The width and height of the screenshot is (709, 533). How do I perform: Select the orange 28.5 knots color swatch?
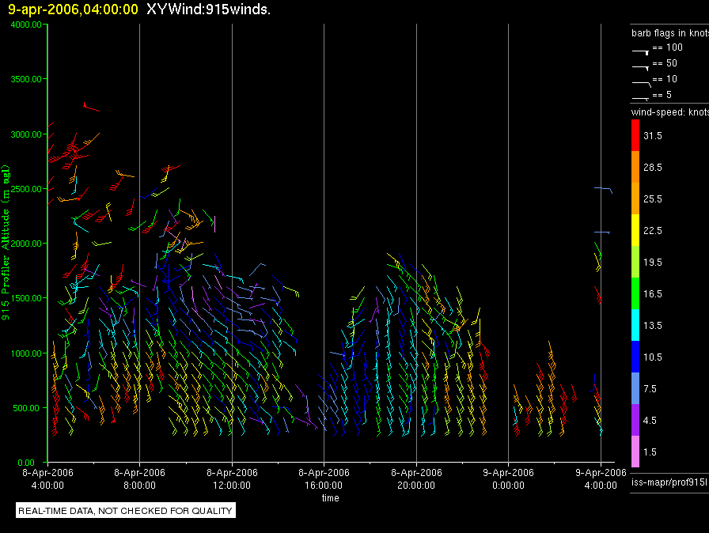pyautogui.click(x=635, y=168)
